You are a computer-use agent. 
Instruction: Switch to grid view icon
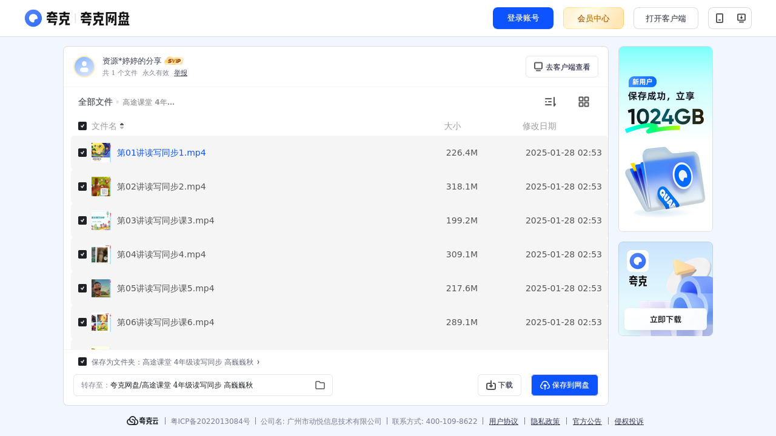[x=584, y=102]
